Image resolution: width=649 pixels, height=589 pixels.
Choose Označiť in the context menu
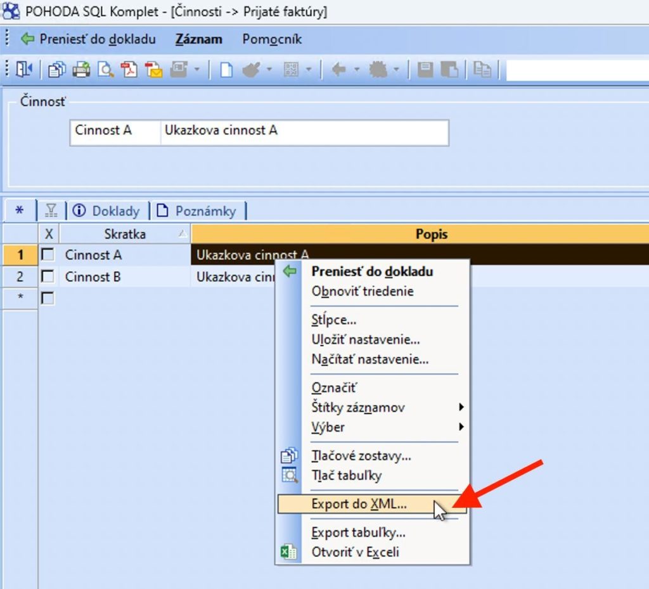372,388
